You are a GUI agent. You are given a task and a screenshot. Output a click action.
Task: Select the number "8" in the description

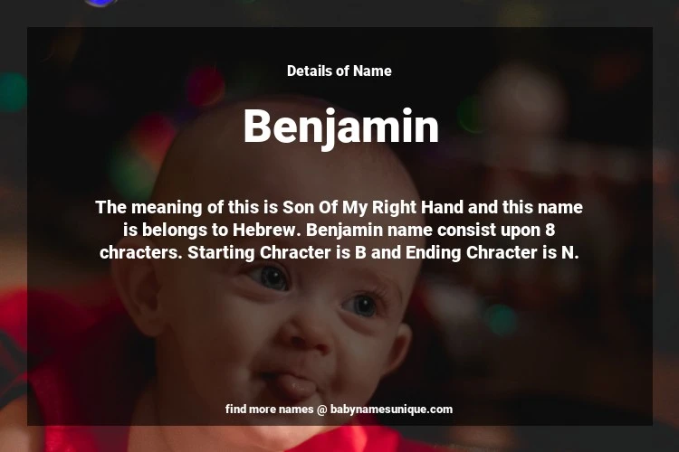click(x=550, y=230)
